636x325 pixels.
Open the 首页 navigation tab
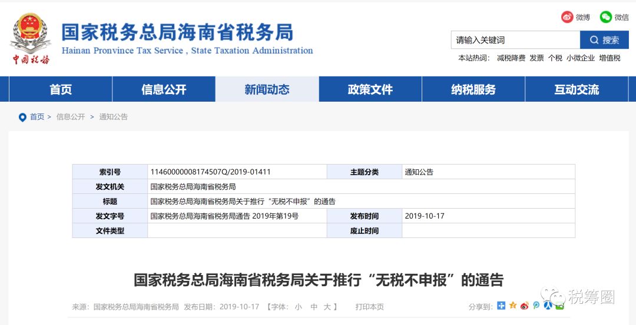[x=61, y=89]
